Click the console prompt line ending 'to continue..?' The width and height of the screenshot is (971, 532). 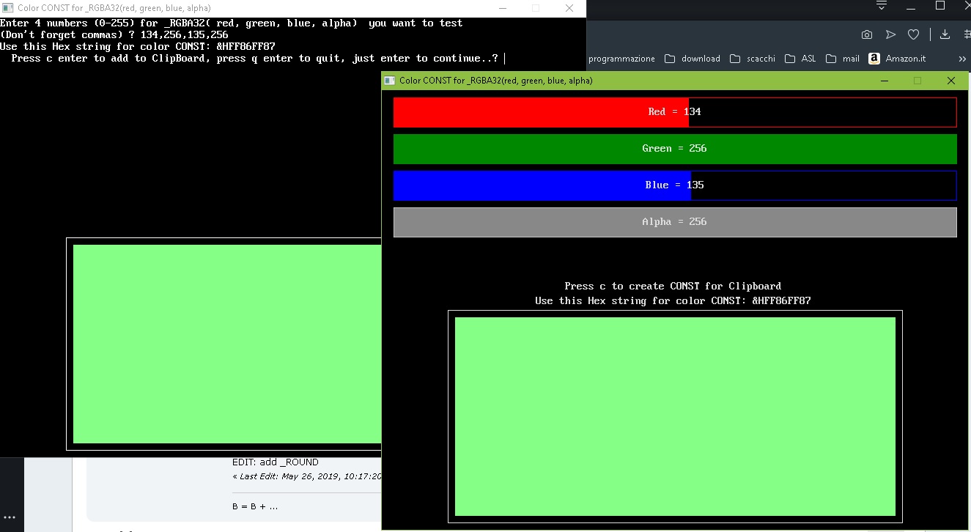pyautogui.click(x=255, y=58)
